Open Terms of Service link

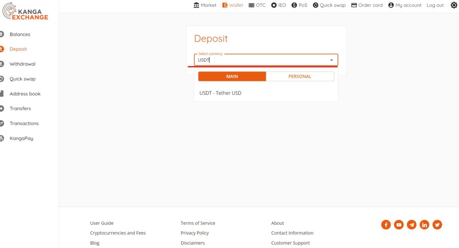[198, 223]
